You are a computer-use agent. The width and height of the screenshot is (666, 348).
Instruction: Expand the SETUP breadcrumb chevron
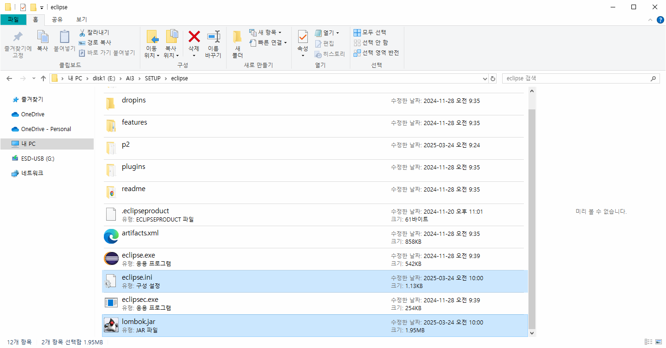[x=166, y=78]
